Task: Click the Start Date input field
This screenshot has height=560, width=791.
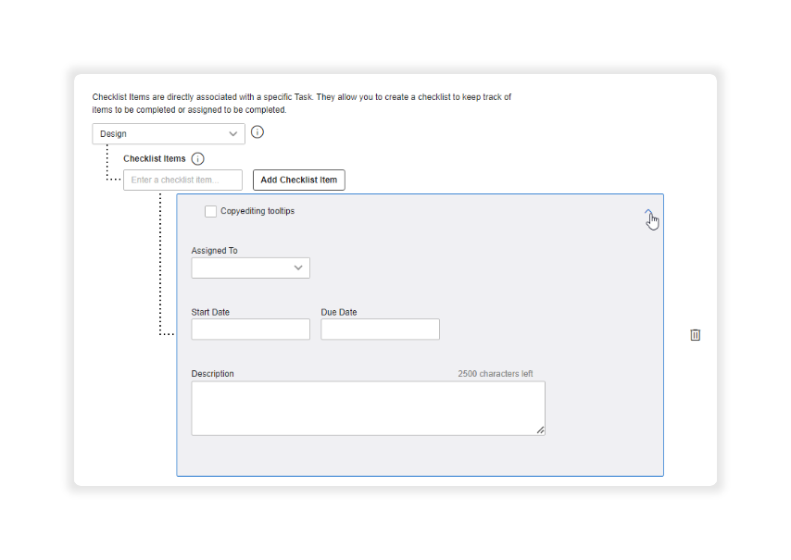Action: pyautogui.click(x=250, y=329)
